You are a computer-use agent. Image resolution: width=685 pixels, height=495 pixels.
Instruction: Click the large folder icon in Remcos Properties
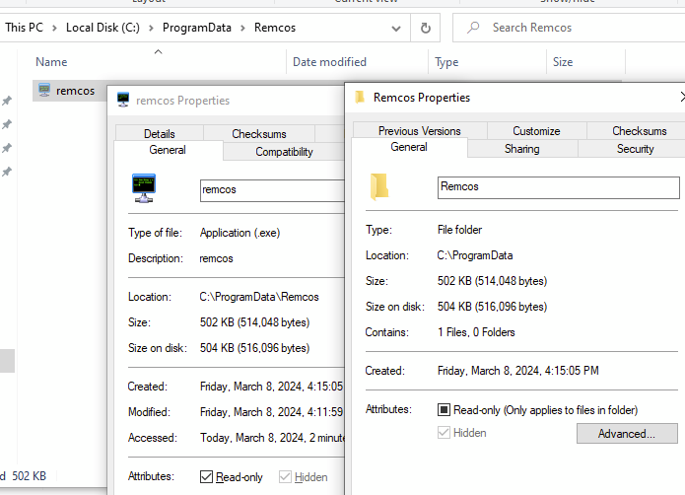[x=379, y=186]
